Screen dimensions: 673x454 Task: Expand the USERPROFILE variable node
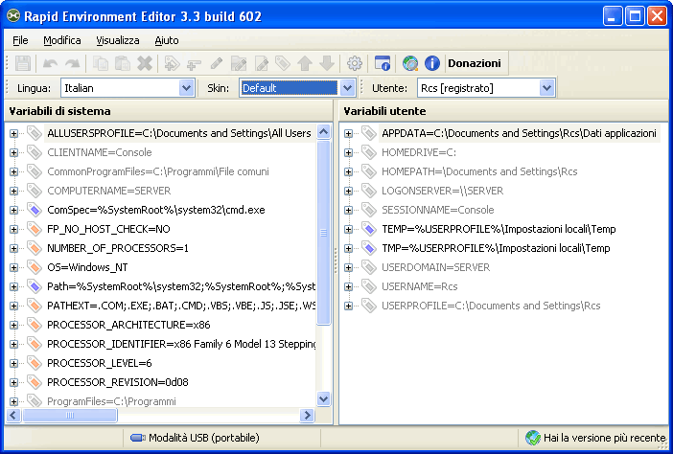(348, 306)
